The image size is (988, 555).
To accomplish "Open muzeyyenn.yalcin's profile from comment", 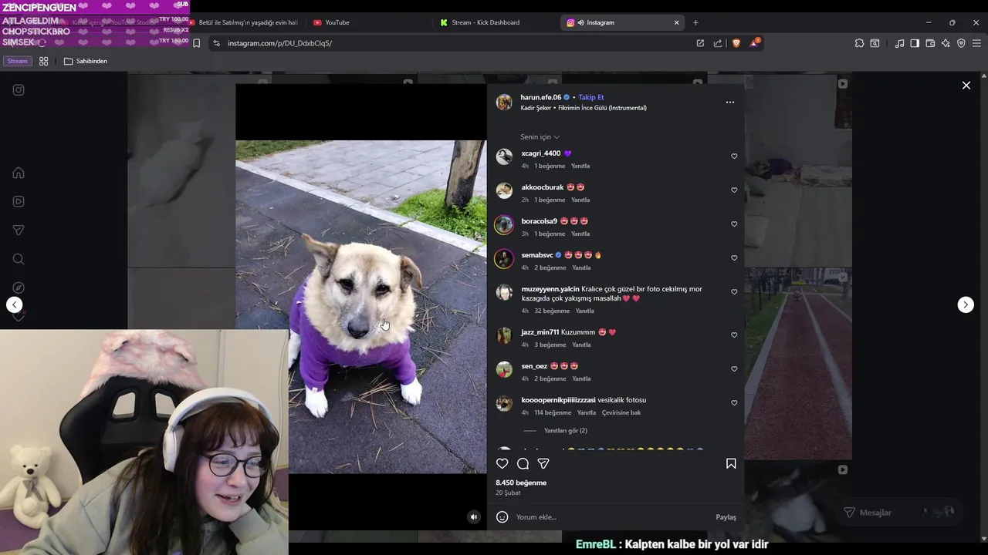I will click(550, 289).
